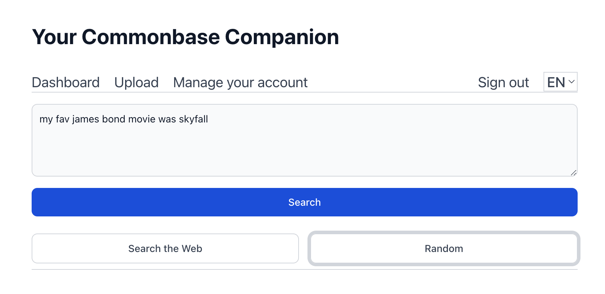Click the Search the Web button

165,248
